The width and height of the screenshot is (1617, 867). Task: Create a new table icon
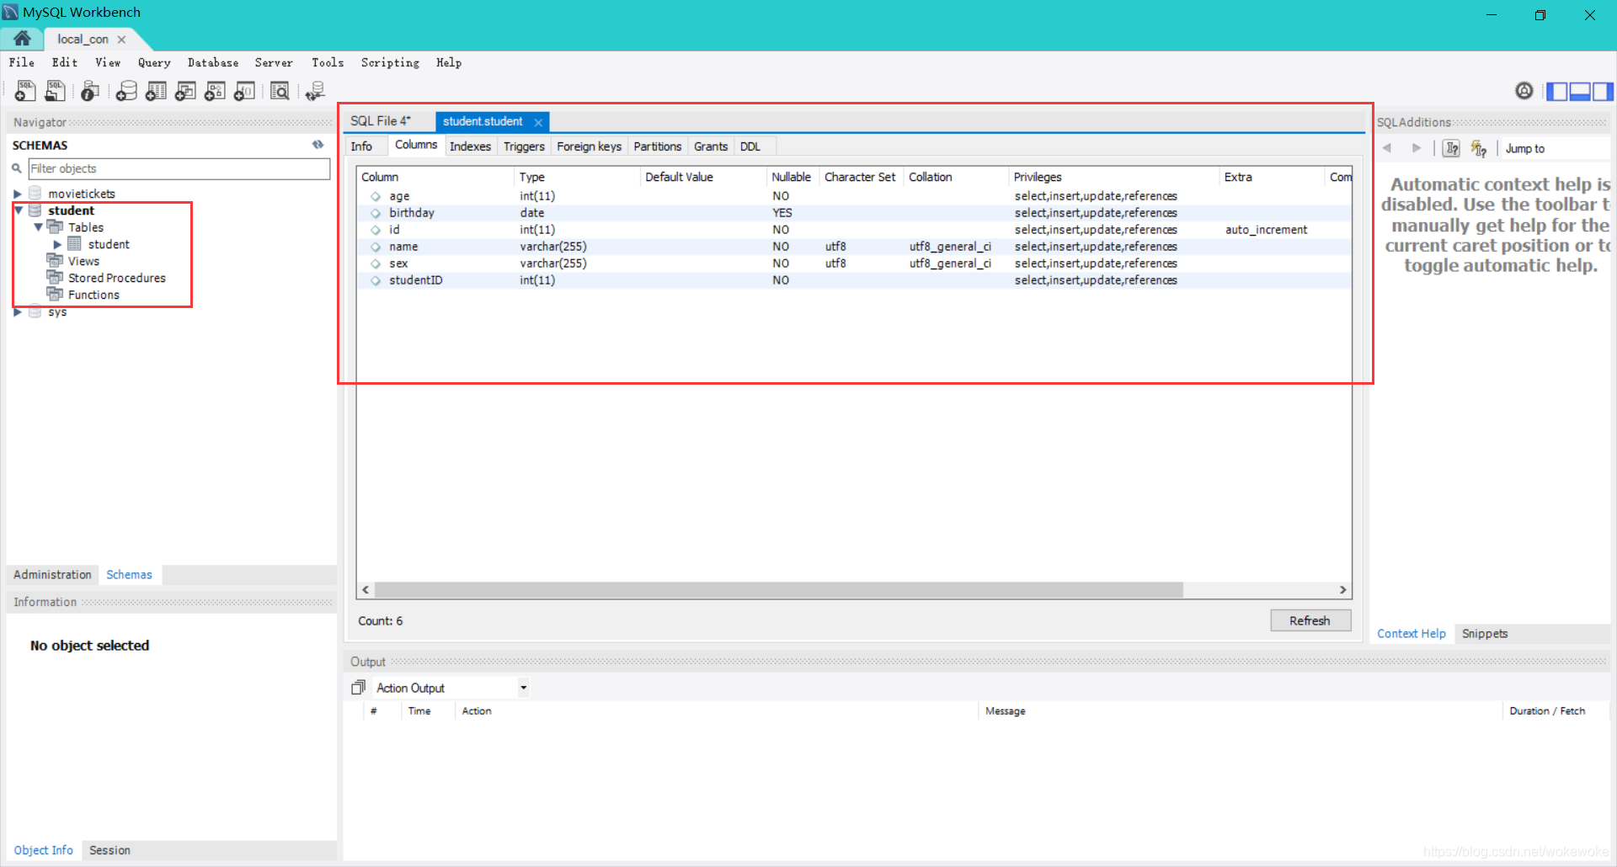pos(156,91)
